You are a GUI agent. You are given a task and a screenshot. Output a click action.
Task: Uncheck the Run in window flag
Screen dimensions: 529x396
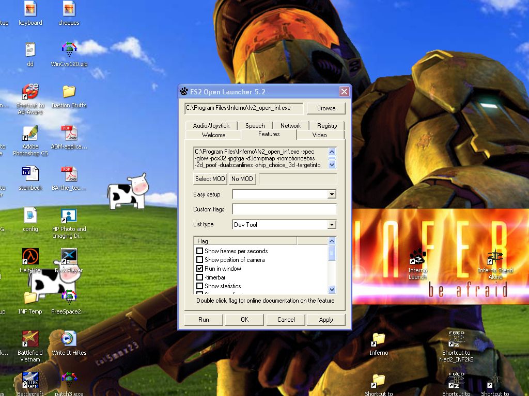click(200, 268)
